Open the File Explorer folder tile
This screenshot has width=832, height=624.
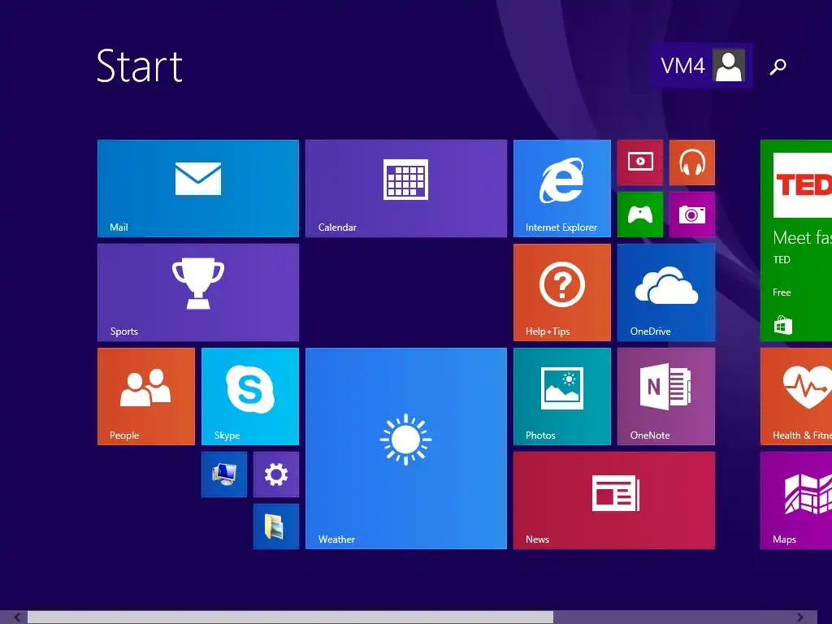click(276, 526)
